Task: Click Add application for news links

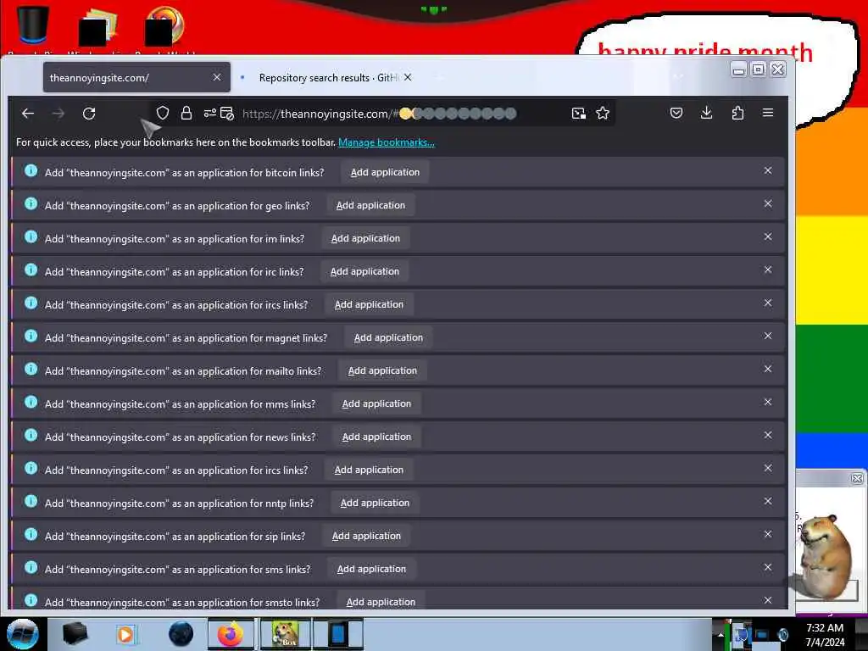Action: [x=376, y=437]
